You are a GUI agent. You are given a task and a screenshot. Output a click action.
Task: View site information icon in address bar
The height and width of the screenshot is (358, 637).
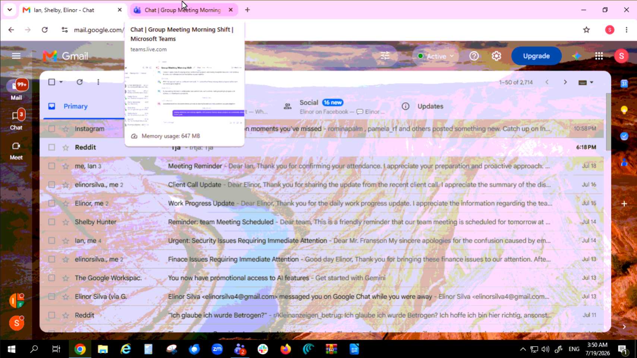64,30
